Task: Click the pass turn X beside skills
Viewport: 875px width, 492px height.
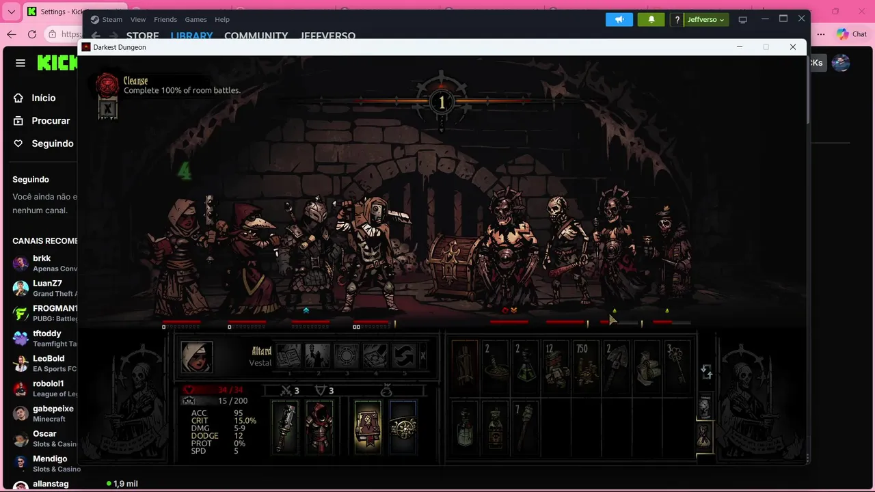Action: coord(423,356)
